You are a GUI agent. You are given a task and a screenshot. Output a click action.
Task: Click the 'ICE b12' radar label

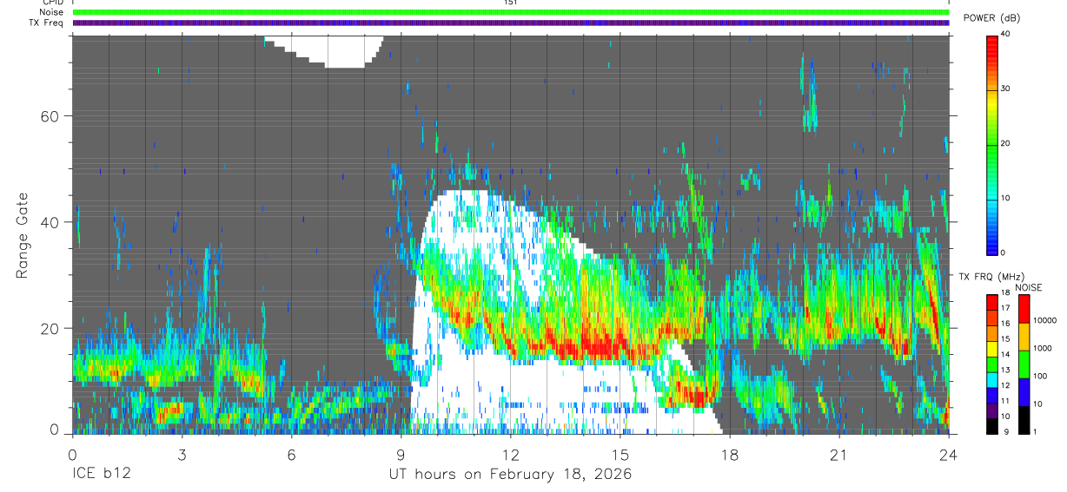click(x=100, y=475)
